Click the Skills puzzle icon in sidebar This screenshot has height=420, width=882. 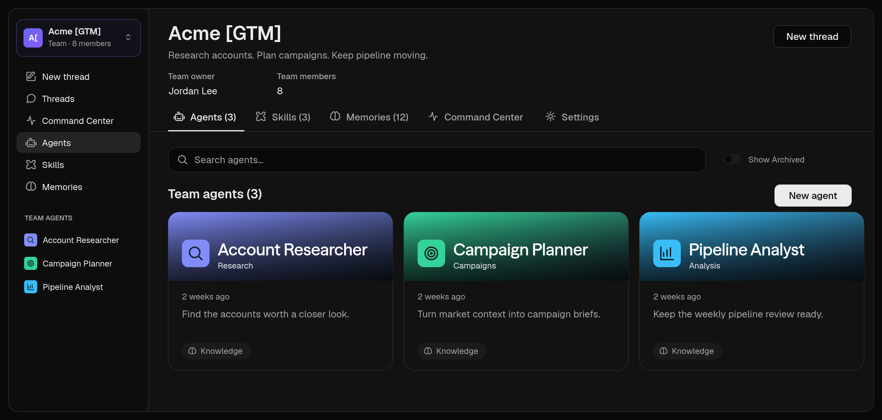[31, 165]
